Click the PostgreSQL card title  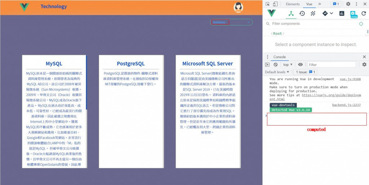(x=130, y=64)
